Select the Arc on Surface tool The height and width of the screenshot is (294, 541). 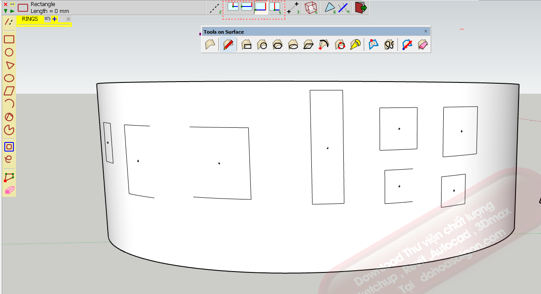pos(324,44)
